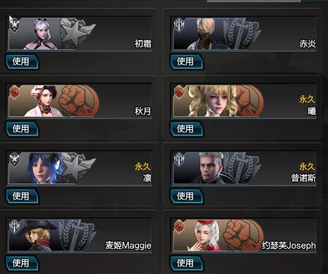Use the 初霜 character
The width and height of the screenshot is (328, 274).
[22, 62]
